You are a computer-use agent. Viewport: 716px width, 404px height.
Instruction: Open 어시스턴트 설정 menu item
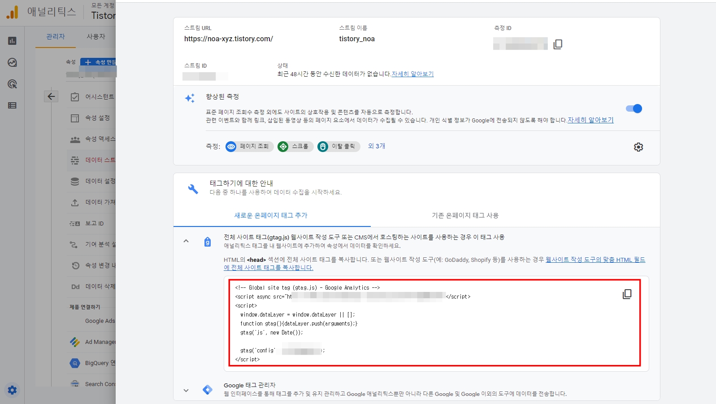click(x=91, y=97)
